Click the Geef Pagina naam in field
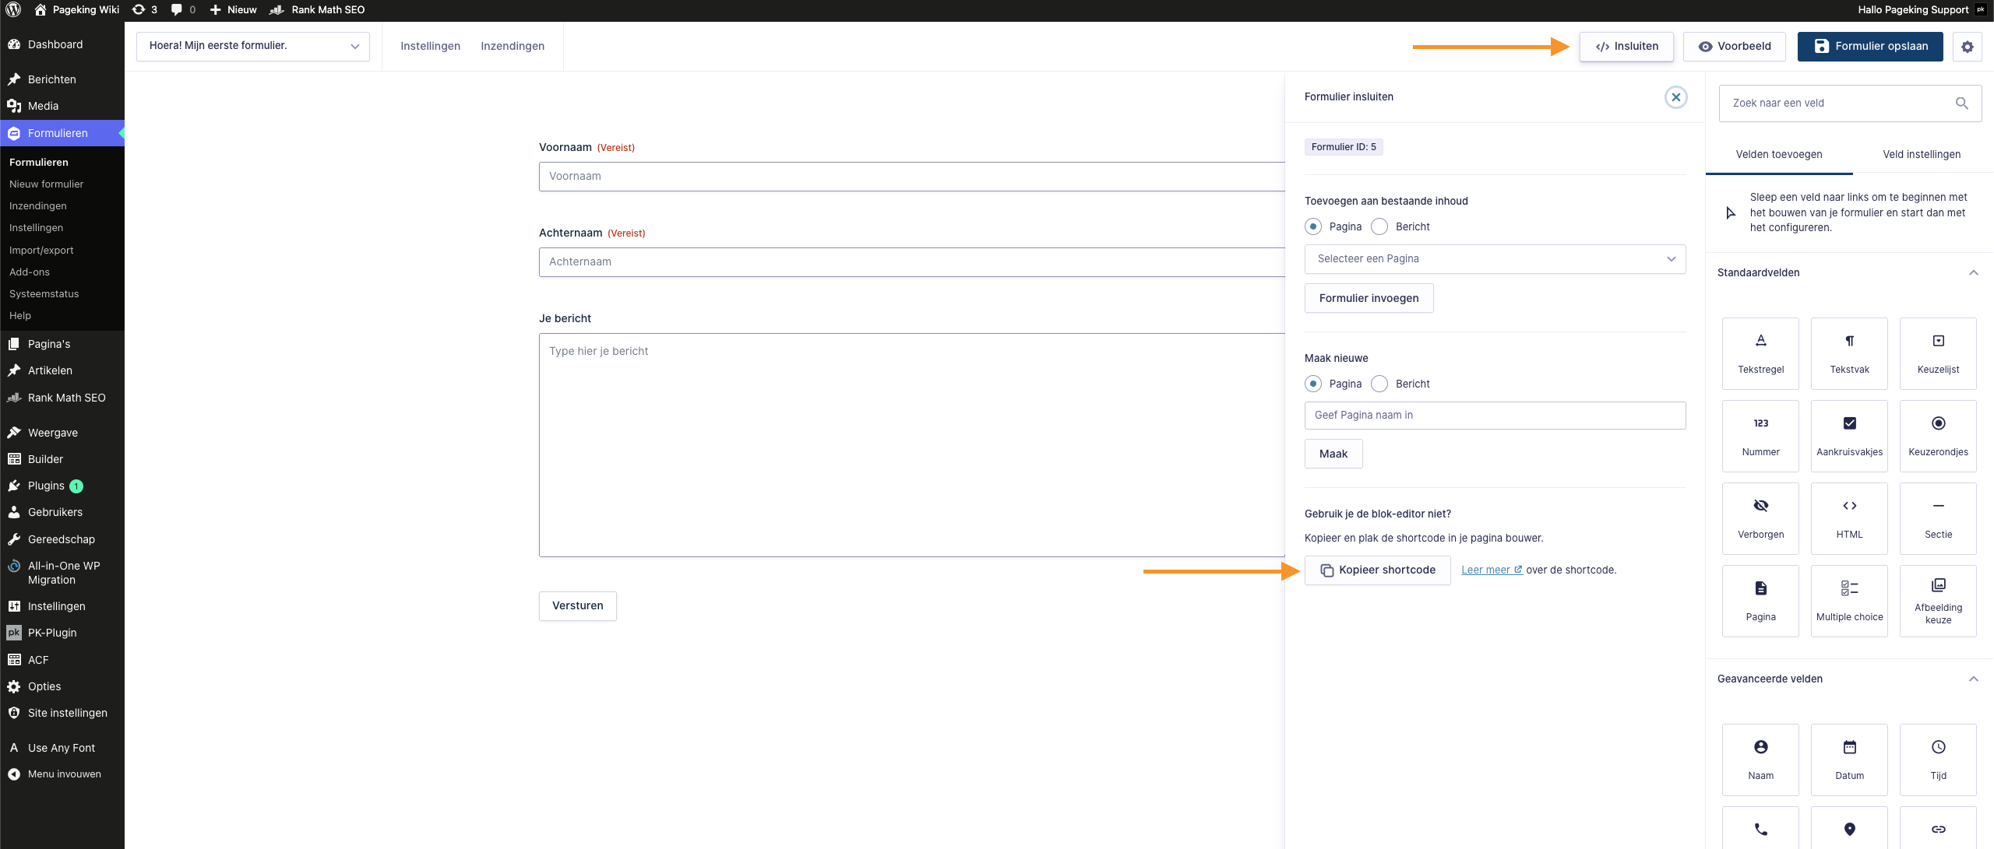 pos(1495,416)
